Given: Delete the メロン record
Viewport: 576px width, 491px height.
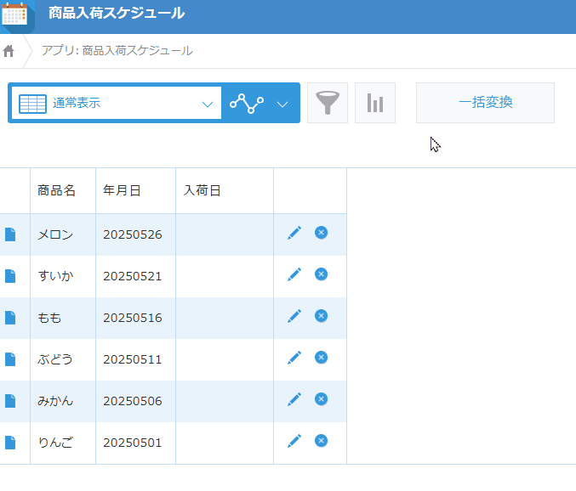Looking at the screenshot, I should coord(321,233).
